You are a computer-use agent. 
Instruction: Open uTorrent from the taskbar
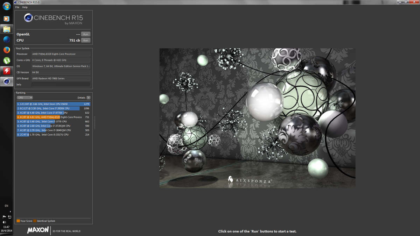coord(7,60)
